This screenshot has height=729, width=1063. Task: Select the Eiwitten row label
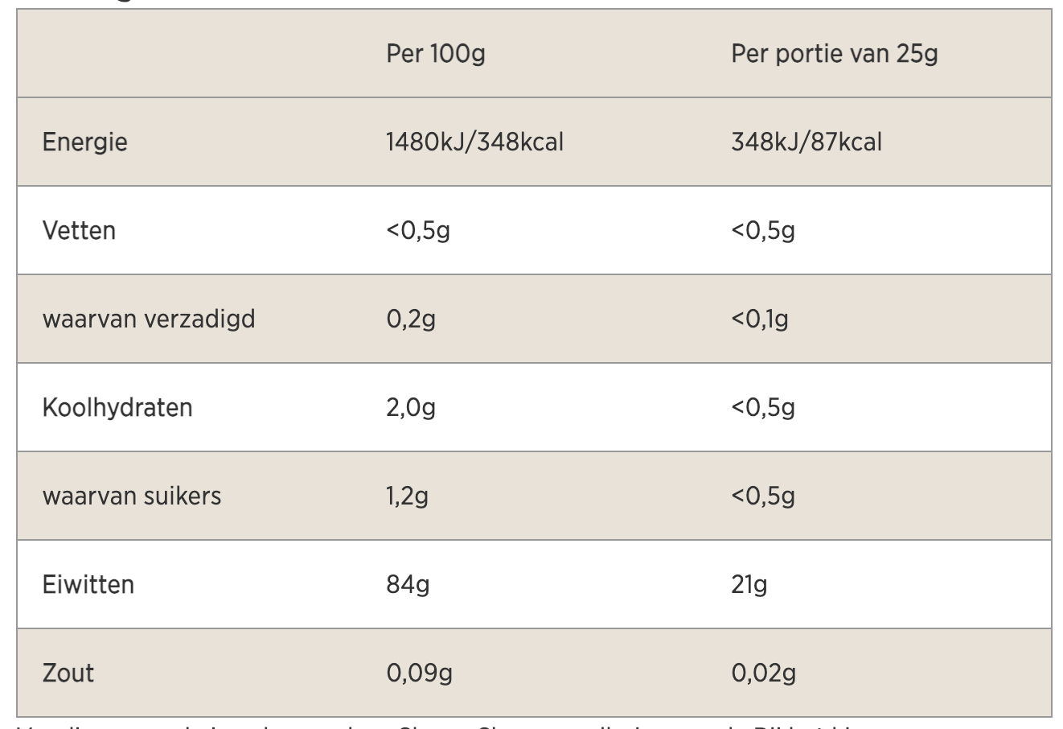click(88, 584)
